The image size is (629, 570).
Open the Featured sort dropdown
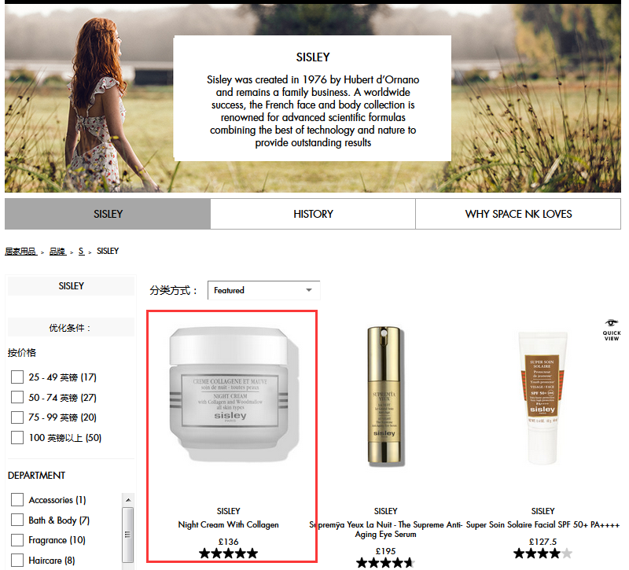(263, 290)
